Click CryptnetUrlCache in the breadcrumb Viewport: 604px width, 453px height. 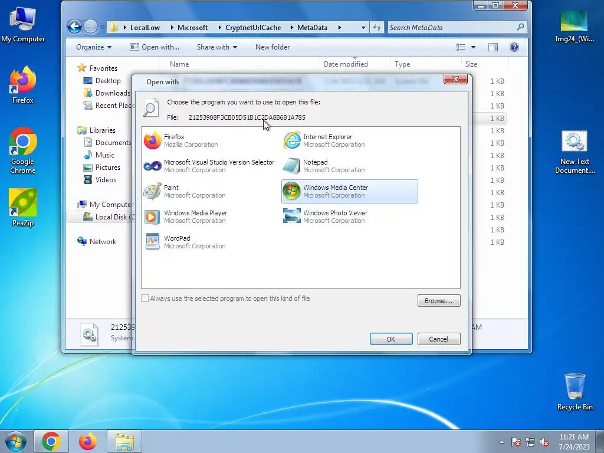253,28
